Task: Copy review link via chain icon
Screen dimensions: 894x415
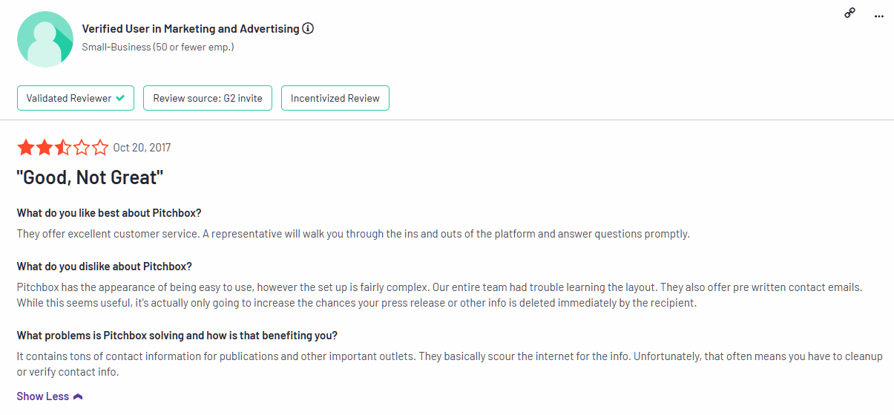Action: (x=850, y=13)
